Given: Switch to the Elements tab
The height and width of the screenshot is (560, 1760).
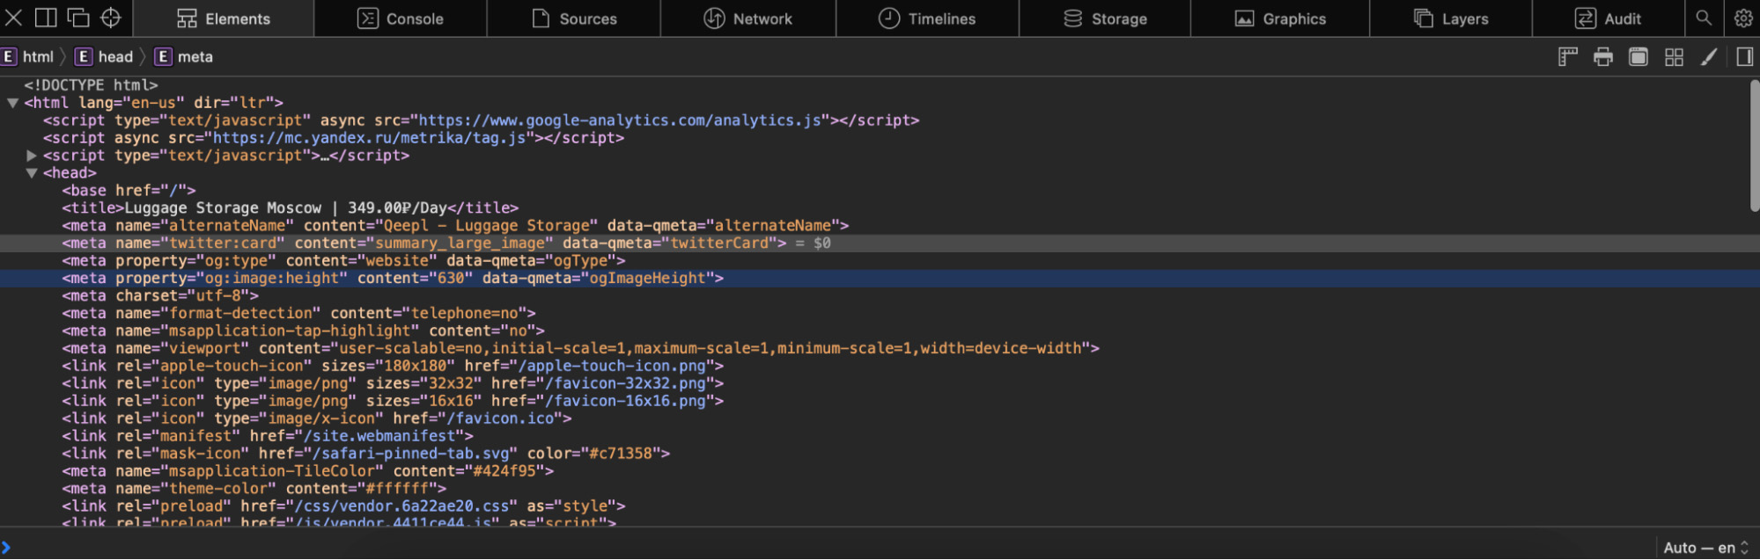Looking at the screenshot, I should (x=224, y=18).
